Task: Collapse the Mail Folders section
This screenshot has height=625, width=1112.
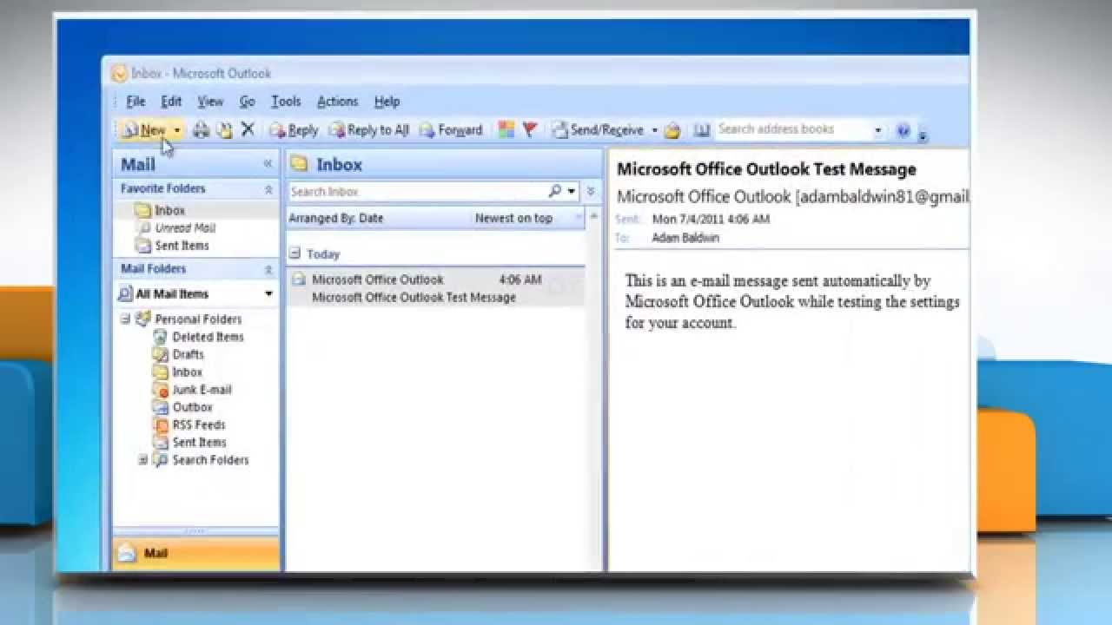Action: 268,269
